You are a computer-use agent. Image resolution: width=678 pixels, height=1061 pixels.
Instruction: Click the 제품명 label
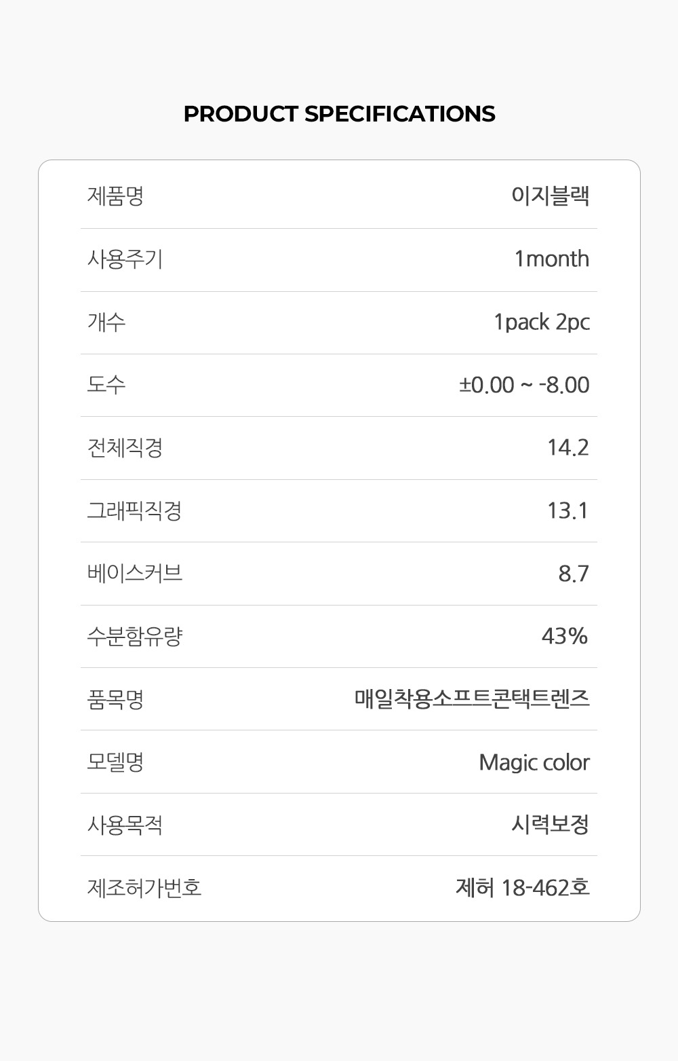click(115, 196)
